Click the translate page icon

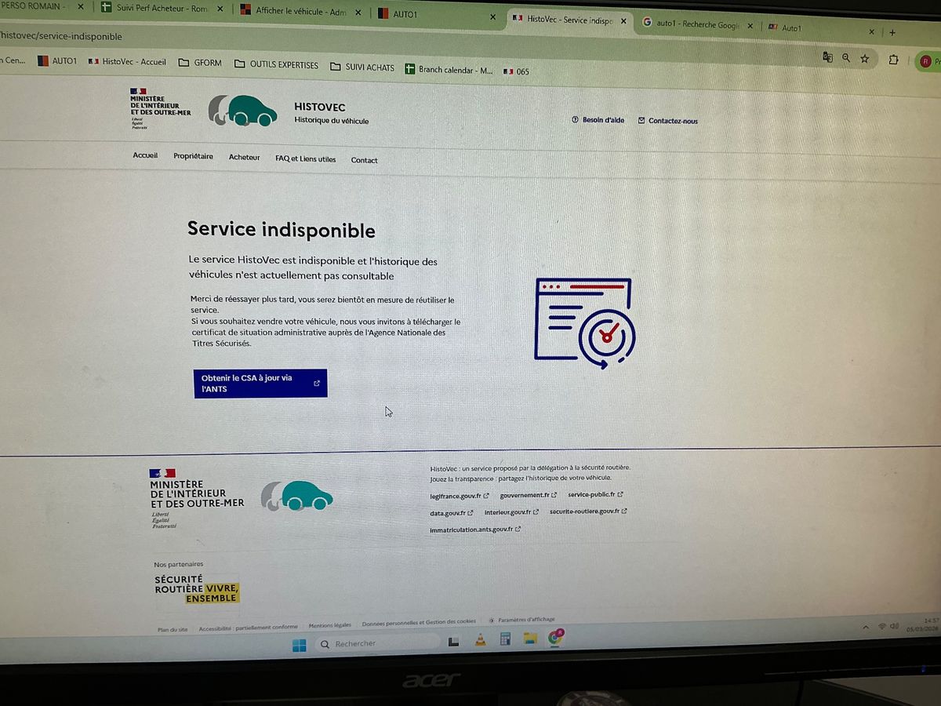827,57
